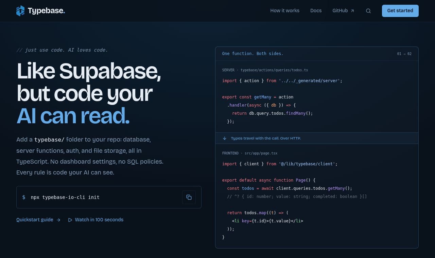Click the inline code 'typebase/' in the paragraph

click(x=49, y=140)
